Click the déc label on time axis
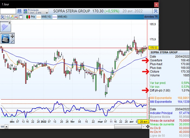The height and width of the screenshot is (138, 190). [x=12, y=122]
